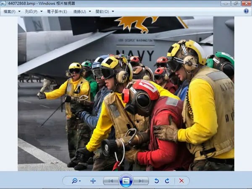The image size is (252, 189).
Task: Open the 檔案(F) File menu
Action: [10, 12]
